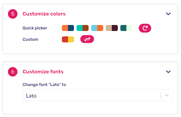The height and width of the screenshot is (117, 181).
Task: Click the Custom colors label
Action: 30,40
